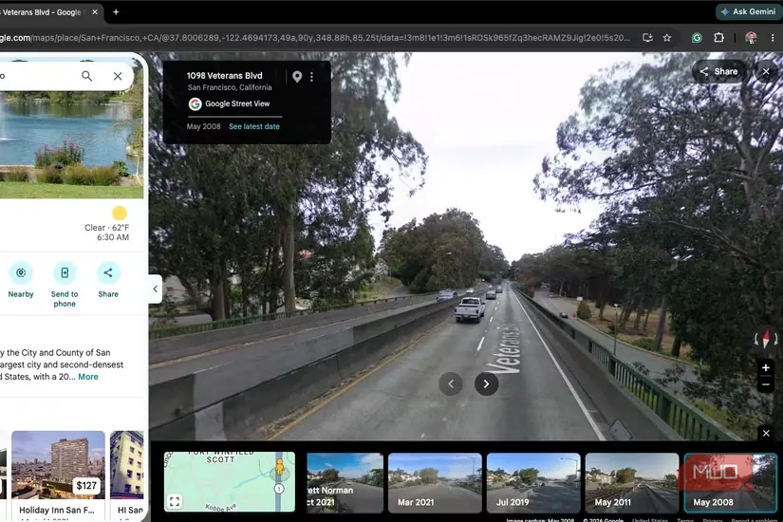Clear the Maps search box with X
This screenshot has width=783, height=522.
tap(118, 76)
